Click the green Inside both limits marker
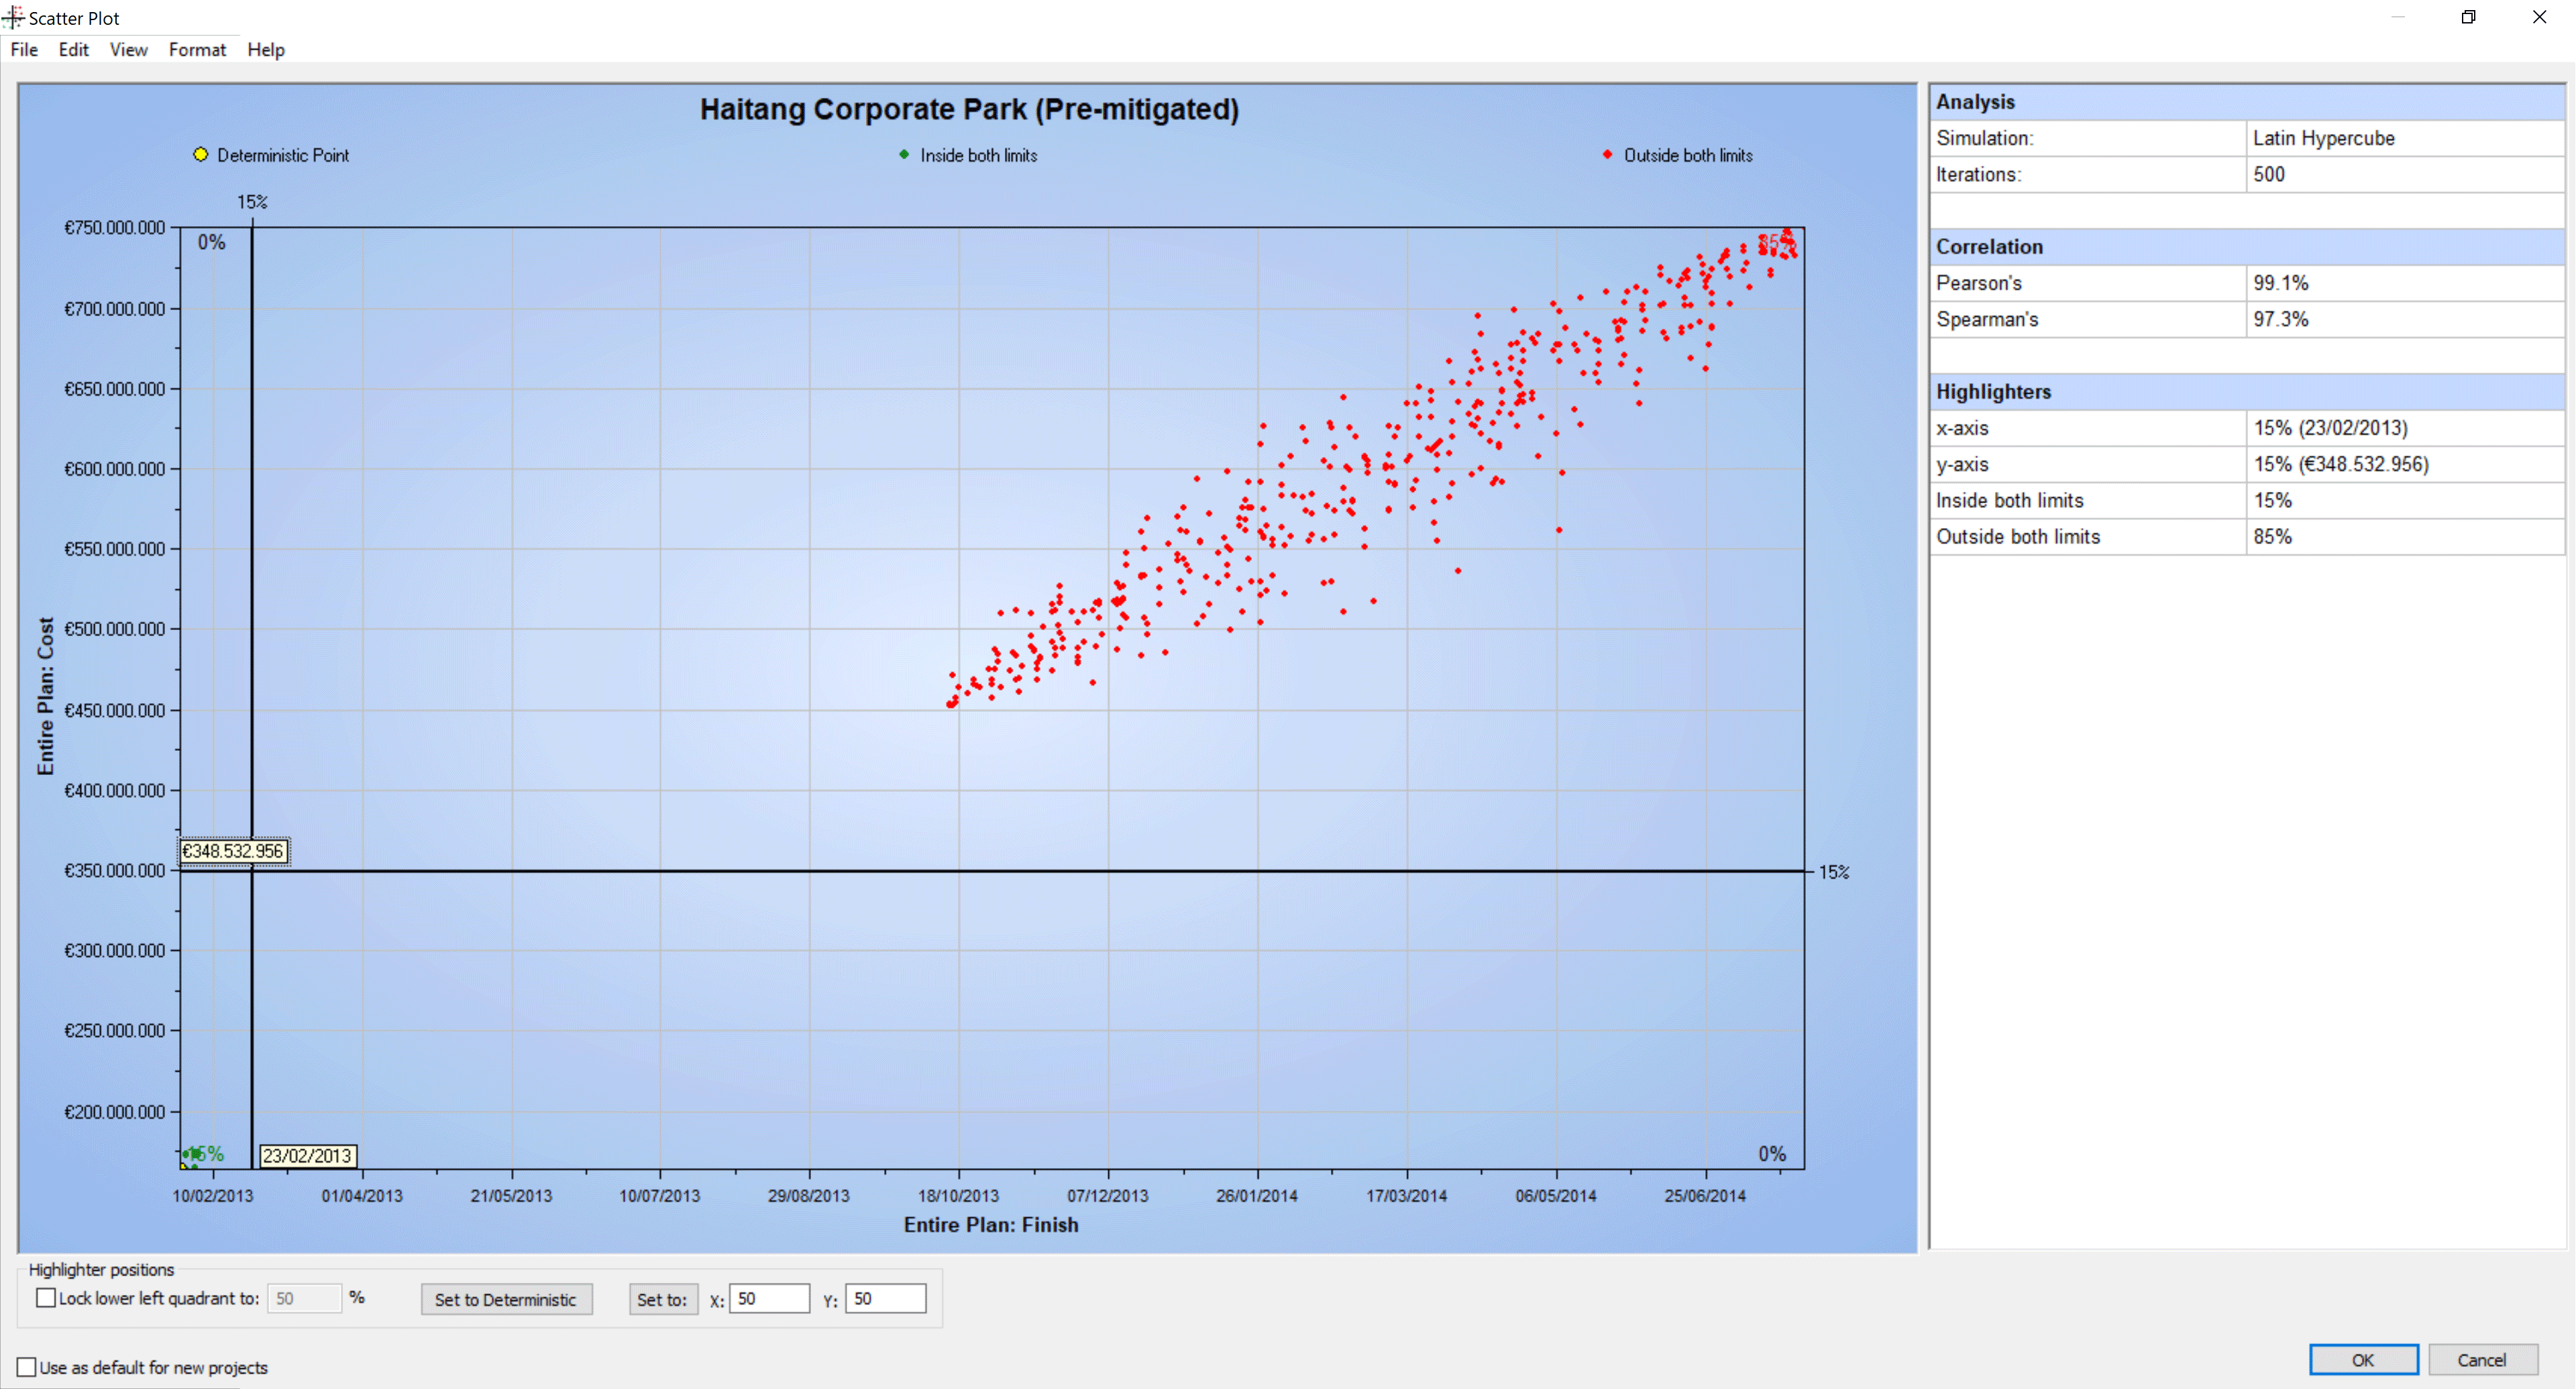Viewport: 2576px width, 1389px height. 904,154
